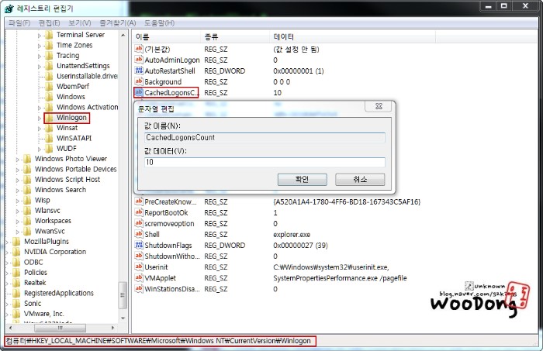Screen dimensions: 543x351
Task: Click the Windows Photo Viewer folder icon
Action: click(27, 159)
